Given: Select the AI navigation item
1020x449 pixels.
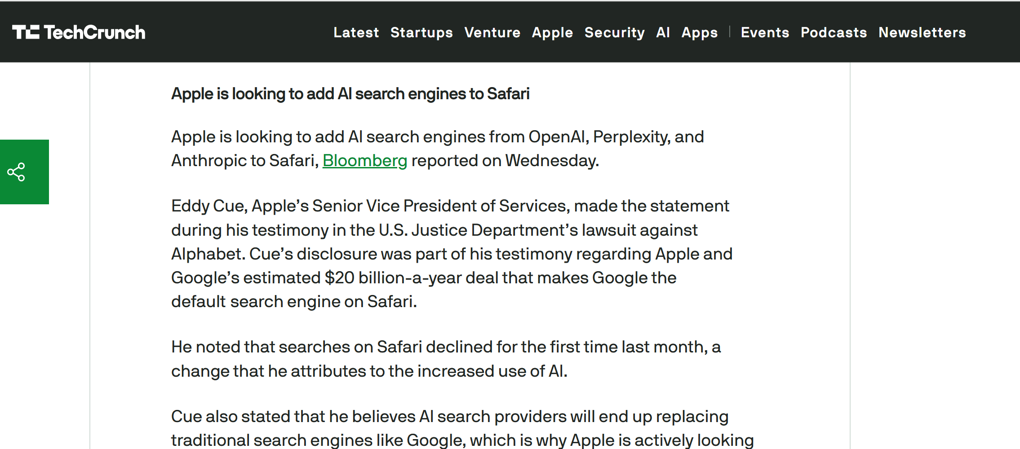Looking at the screenshot, I should [663, 32].
